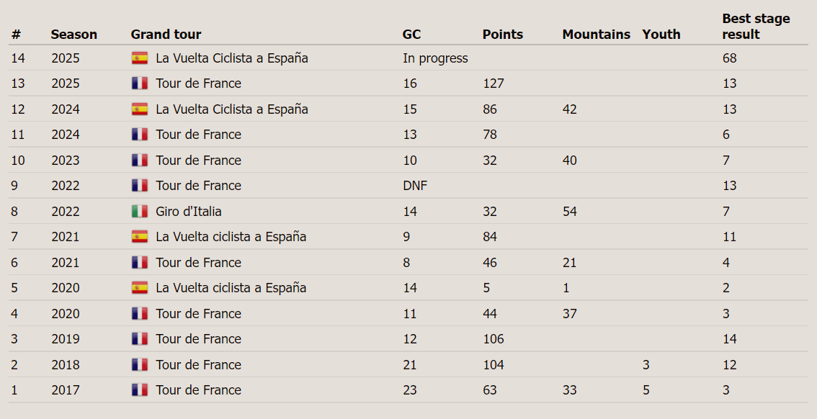
Task: Click the 'In progress' GC status
Action: 435,58
